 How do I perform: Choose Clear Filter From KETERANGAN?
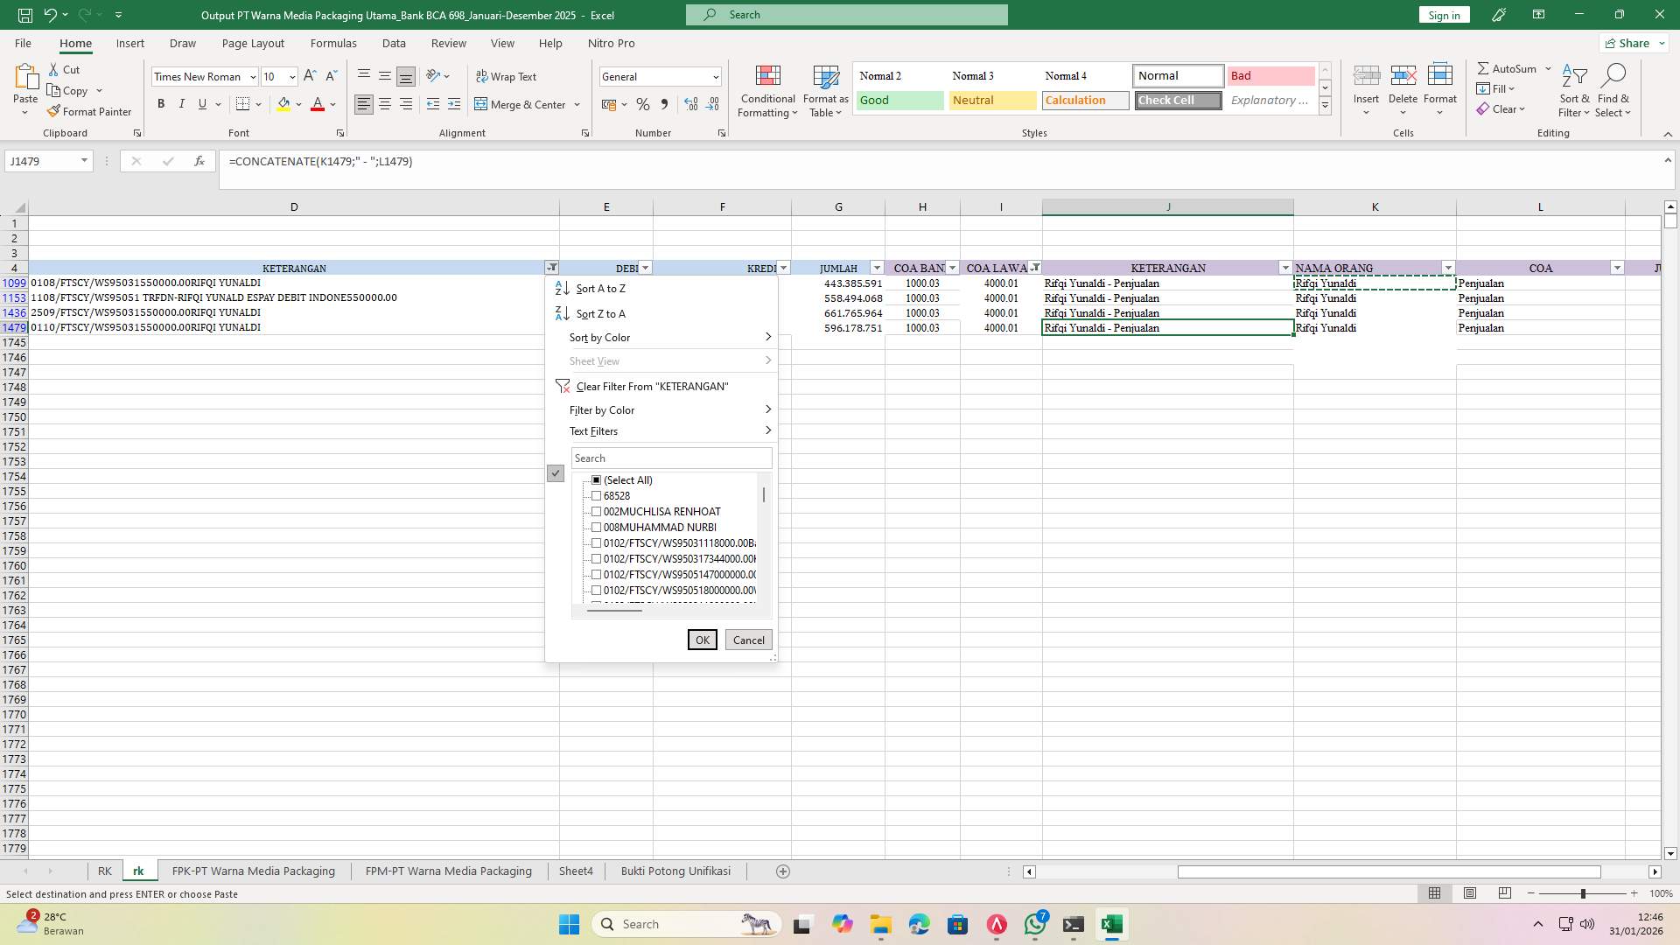coord(651,386)
